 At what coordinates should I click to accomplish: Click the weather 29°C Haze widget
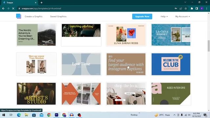162,115
